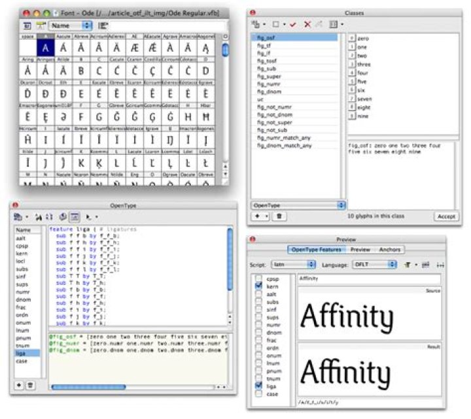
Task: Click the vertical scrollbar thumb in Font window
Action: click(225, 50)
